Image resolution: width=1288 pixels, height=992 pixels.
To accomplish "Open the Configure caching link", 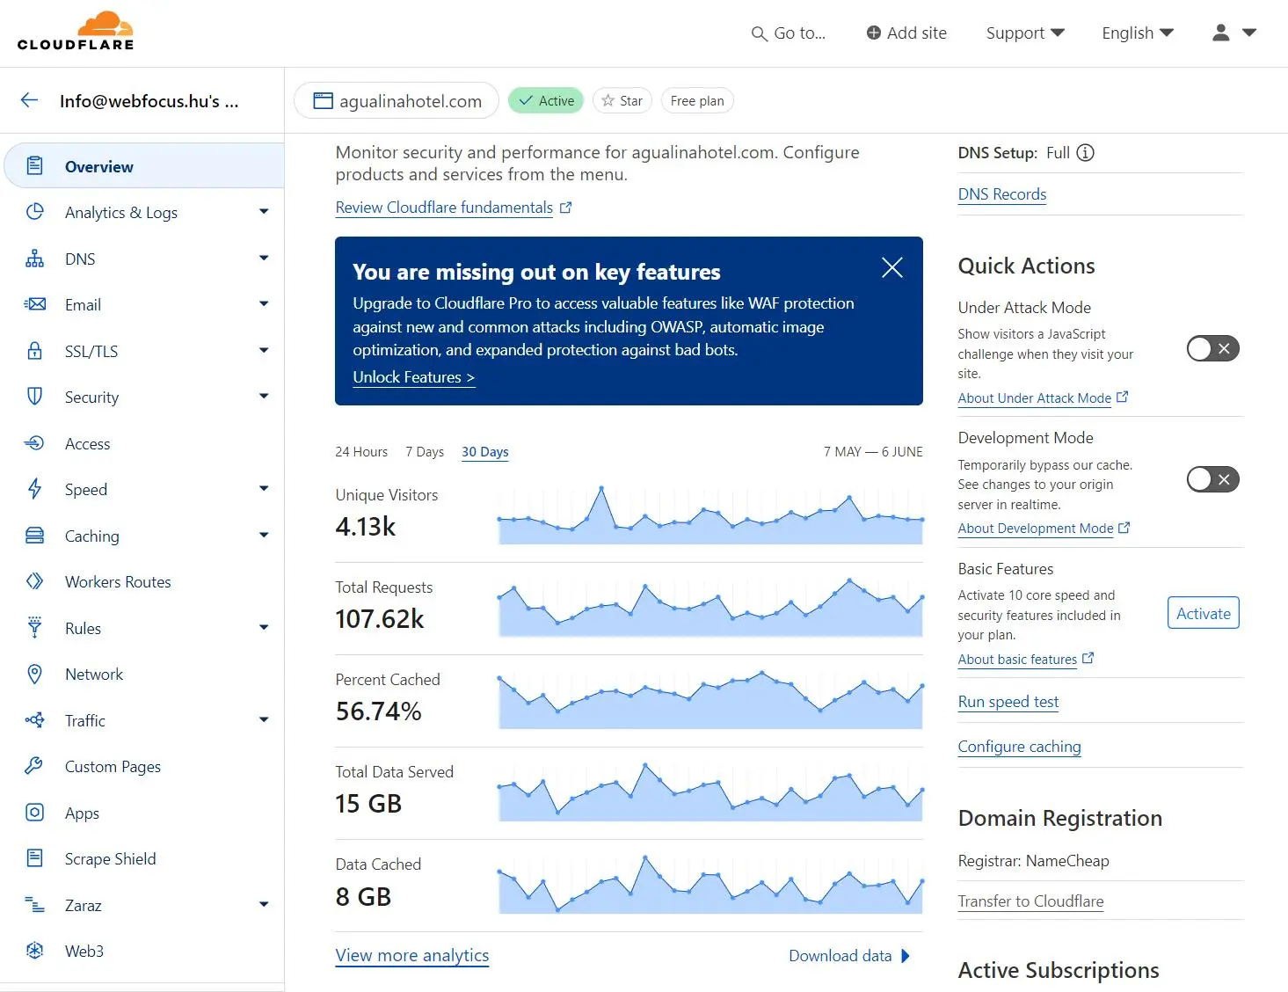I will coord(1020,747).
